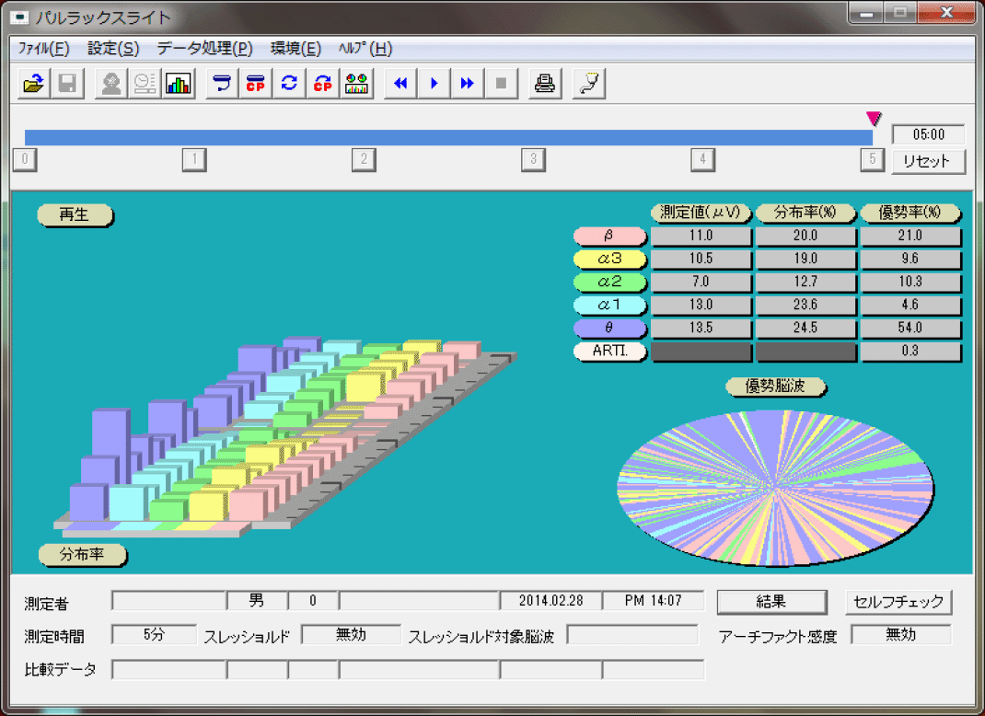Jump to timeline minute marker 3

pos(533,159)
